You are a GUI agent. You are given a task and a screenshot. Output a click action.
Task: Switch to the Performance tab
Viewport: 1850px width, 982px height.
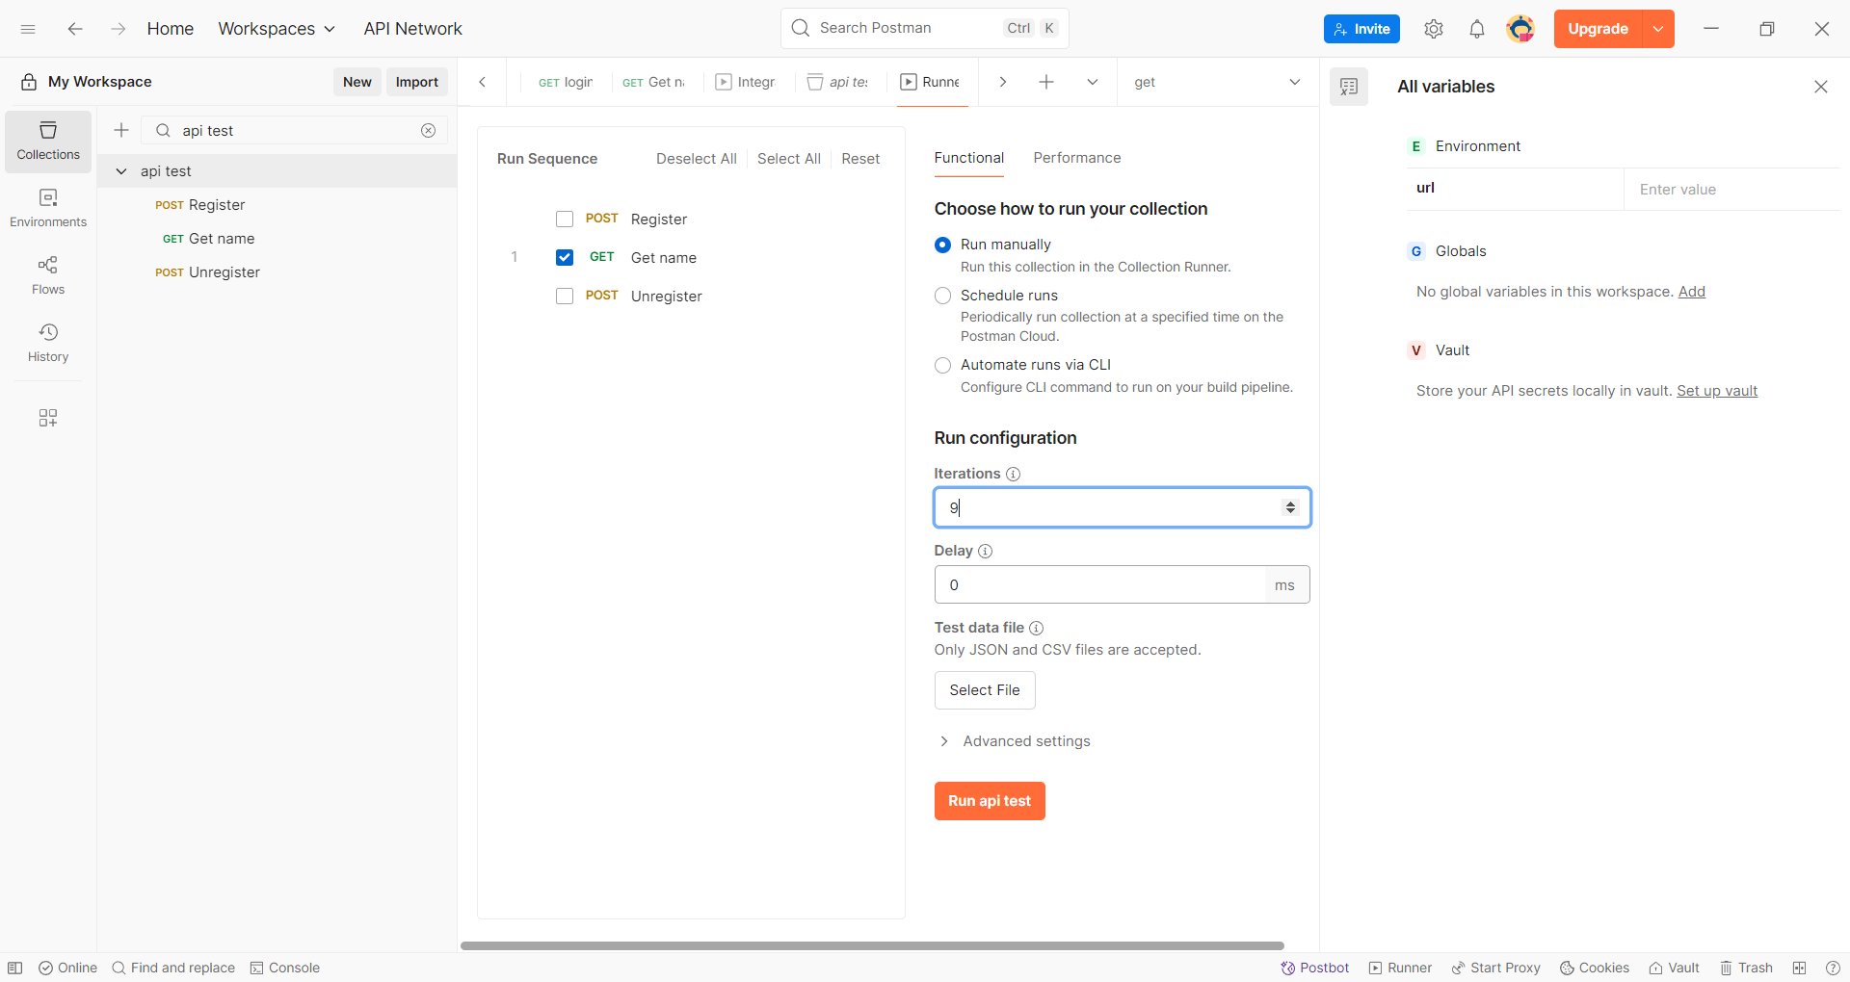coord(1077,158)
